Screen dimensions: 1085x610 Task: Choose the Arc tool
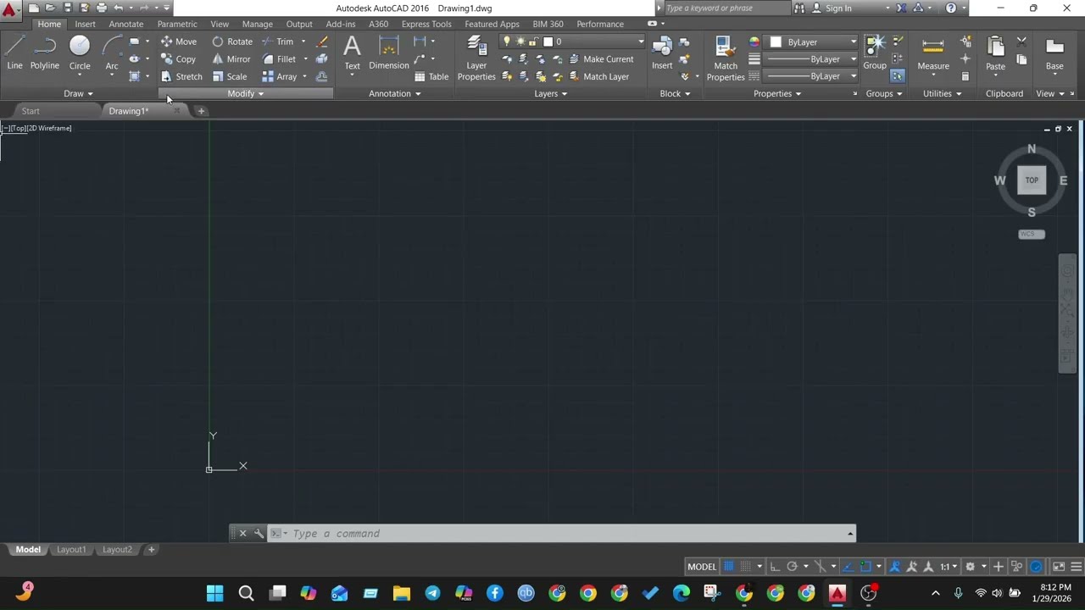click(x=112, y=53)
